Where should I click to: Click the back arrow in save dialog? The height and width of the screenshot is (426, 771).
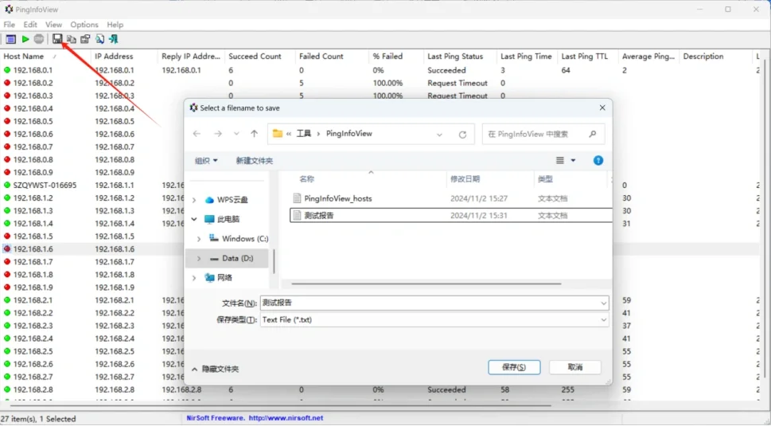[x=197, y=134]
